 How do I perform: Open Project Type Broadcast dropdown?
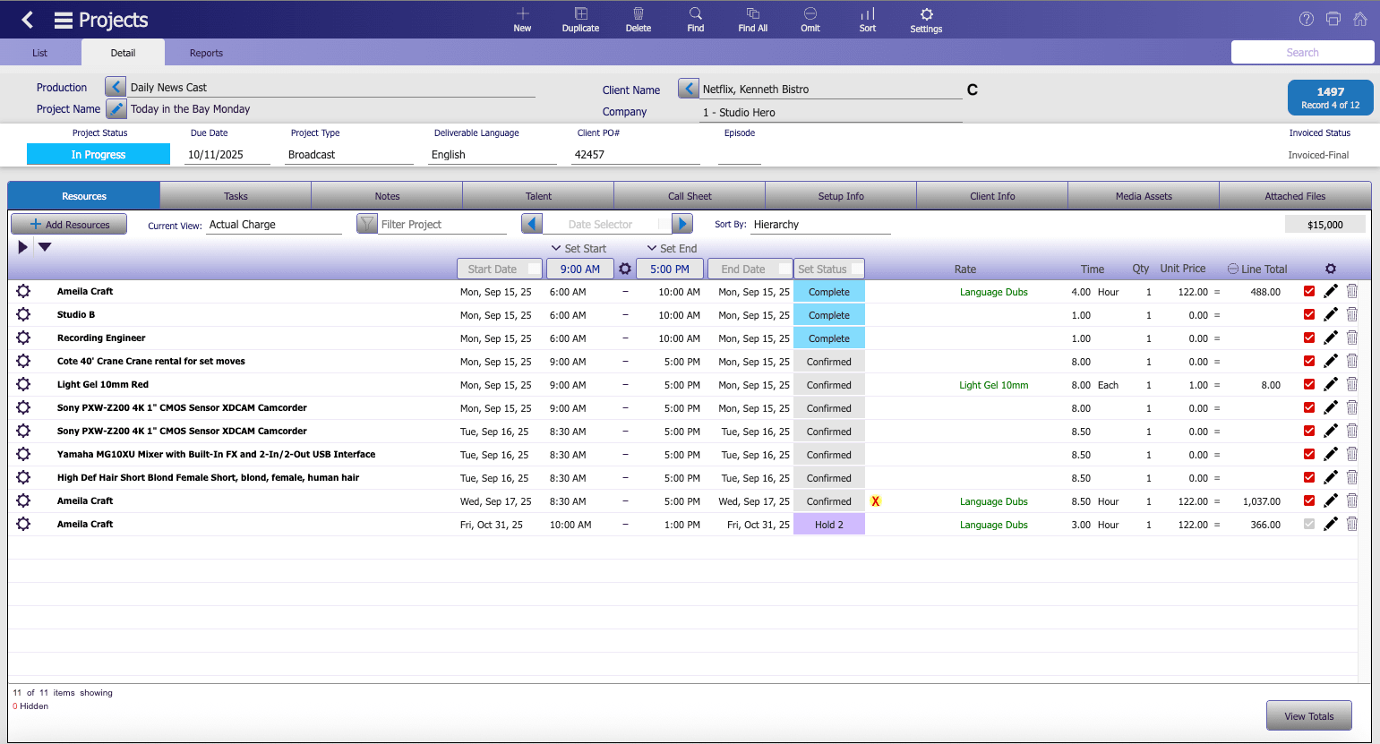pos(349,155)
